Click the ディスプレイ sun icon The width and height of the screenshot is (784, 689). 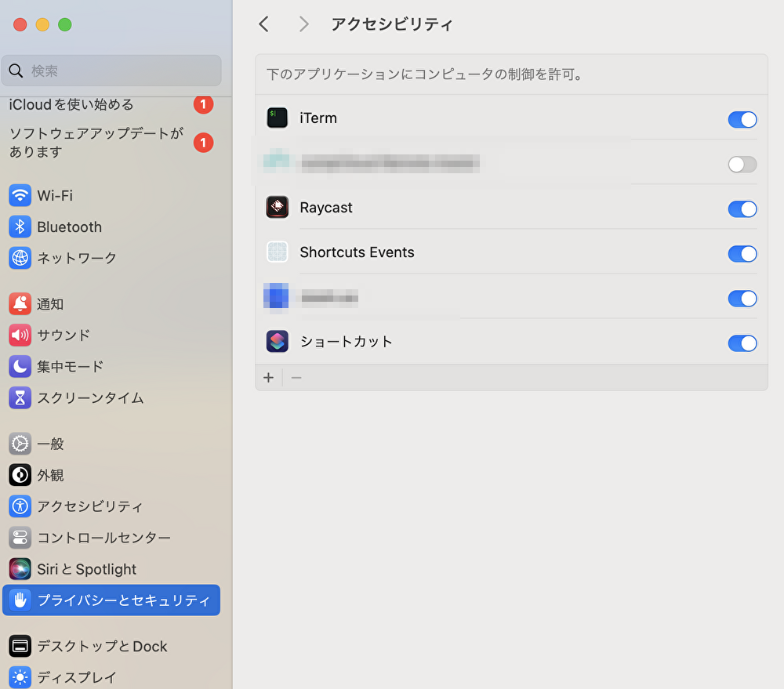coord(20,677)
